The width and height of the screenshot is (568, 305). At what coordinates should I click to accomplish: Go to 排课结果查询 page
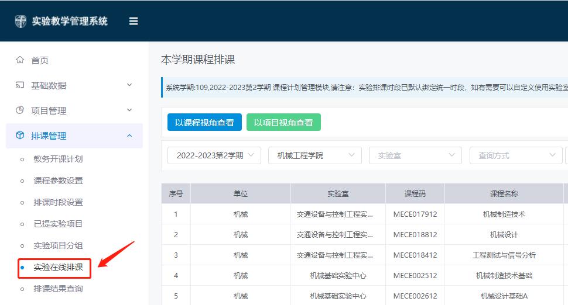[x=58, y=289]
